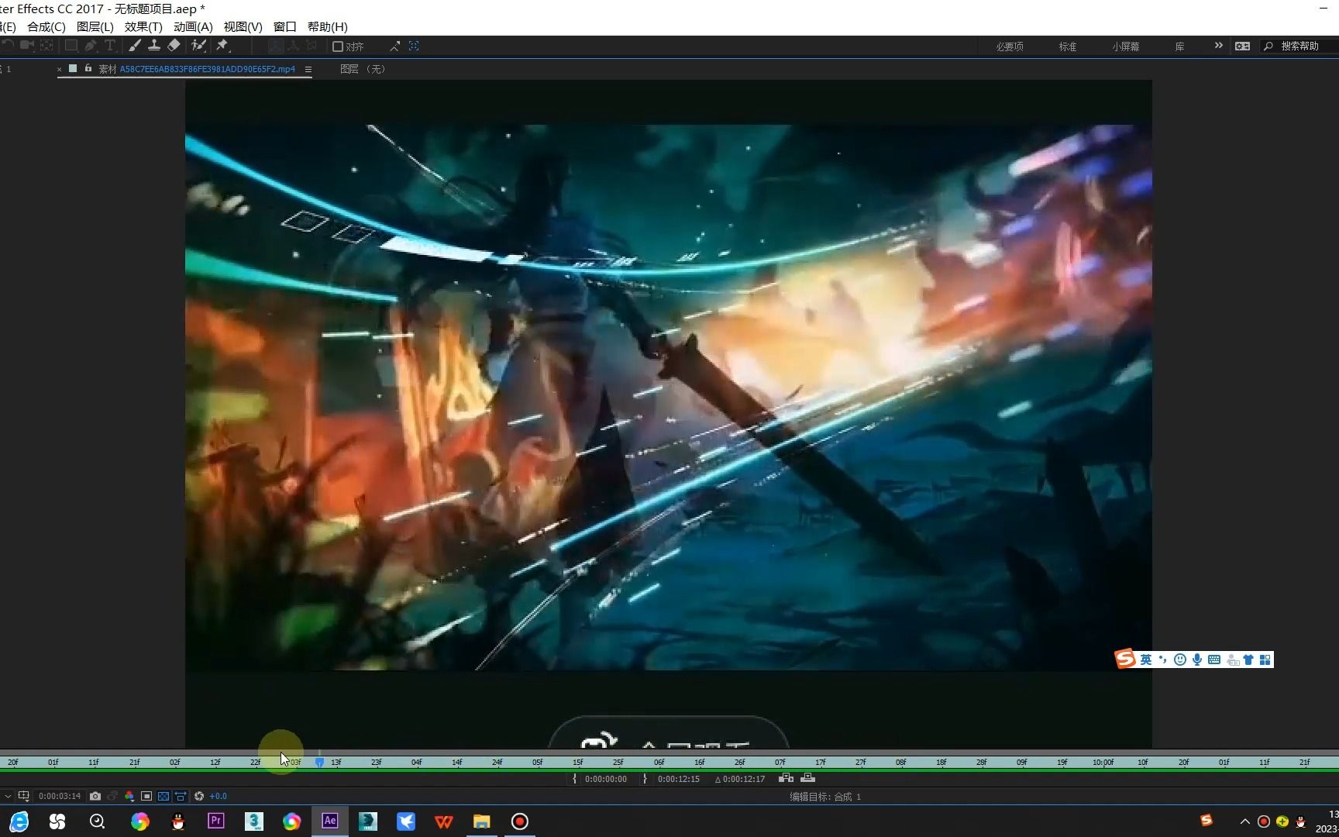The image size is (1339, 837).
Task: Switch to the 小屏幕 workspace
Action: 1126,46
